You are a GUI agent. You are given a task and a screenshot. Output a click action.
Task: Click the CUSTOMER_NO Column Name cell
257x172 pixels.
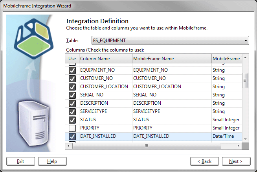point(106,78)
